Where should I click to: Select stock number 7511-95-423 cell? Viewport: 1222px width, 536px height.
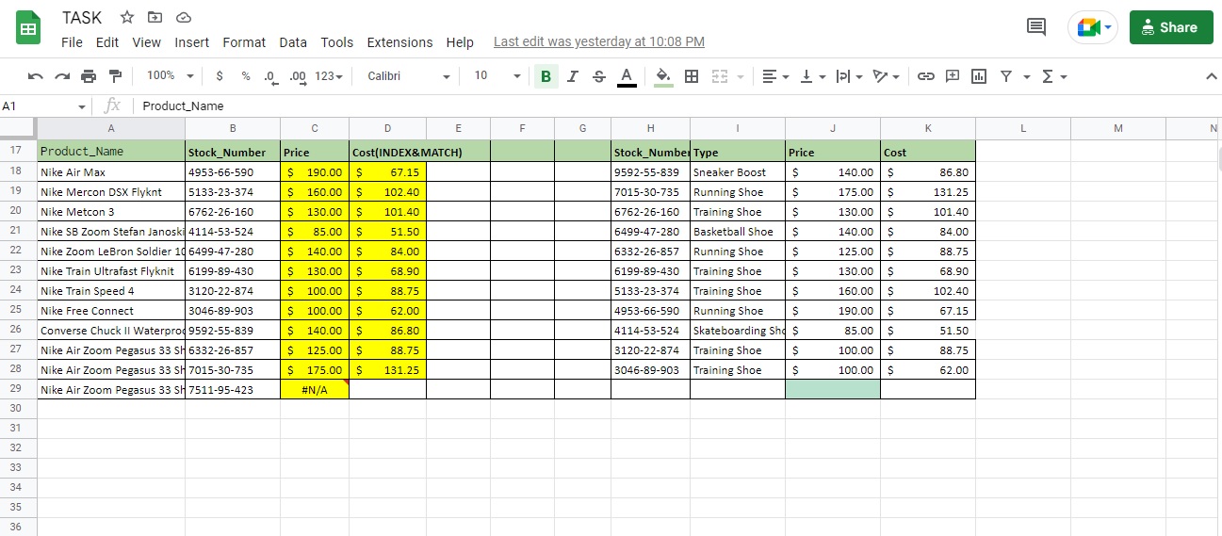233,389
